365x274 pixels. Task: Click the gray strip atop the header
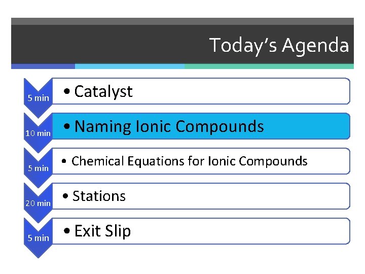tap(182, 21)
